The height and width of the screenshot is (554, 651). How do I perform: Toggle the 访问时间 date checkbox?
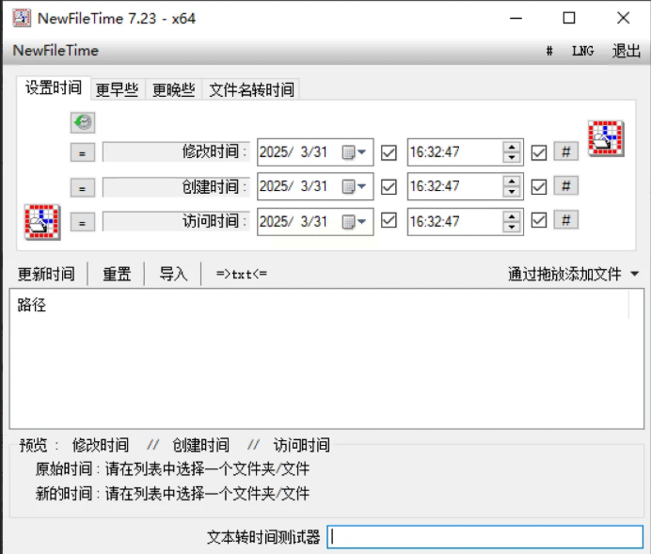(x=389, y=220)
